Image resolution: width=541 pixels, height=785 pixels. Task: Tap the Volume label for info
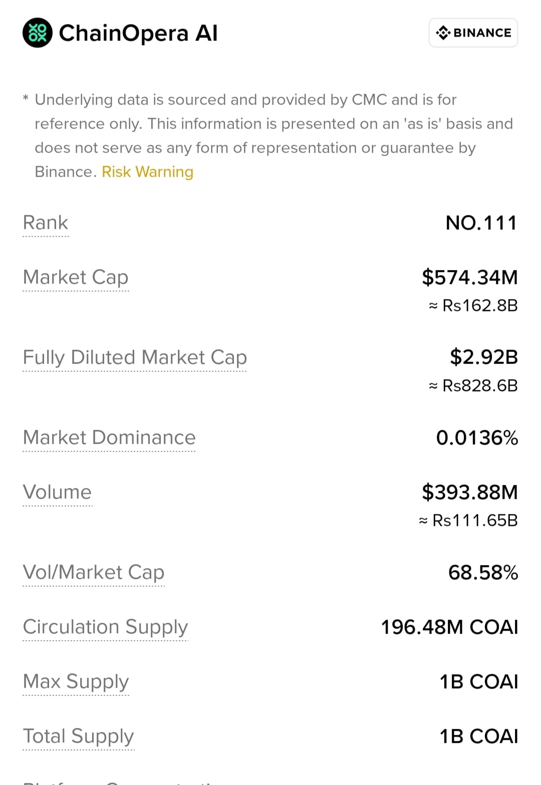click(57, 492)
